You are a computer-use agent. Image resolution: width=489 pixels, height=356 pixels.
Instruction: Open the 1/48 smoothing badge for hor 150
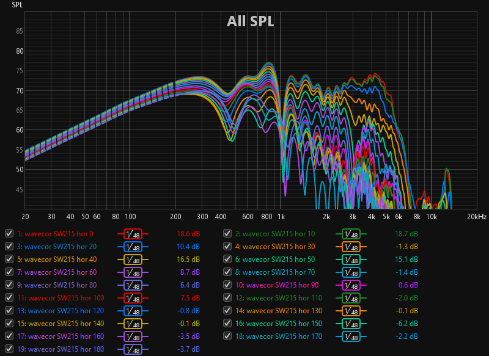(x=351, y=324)
